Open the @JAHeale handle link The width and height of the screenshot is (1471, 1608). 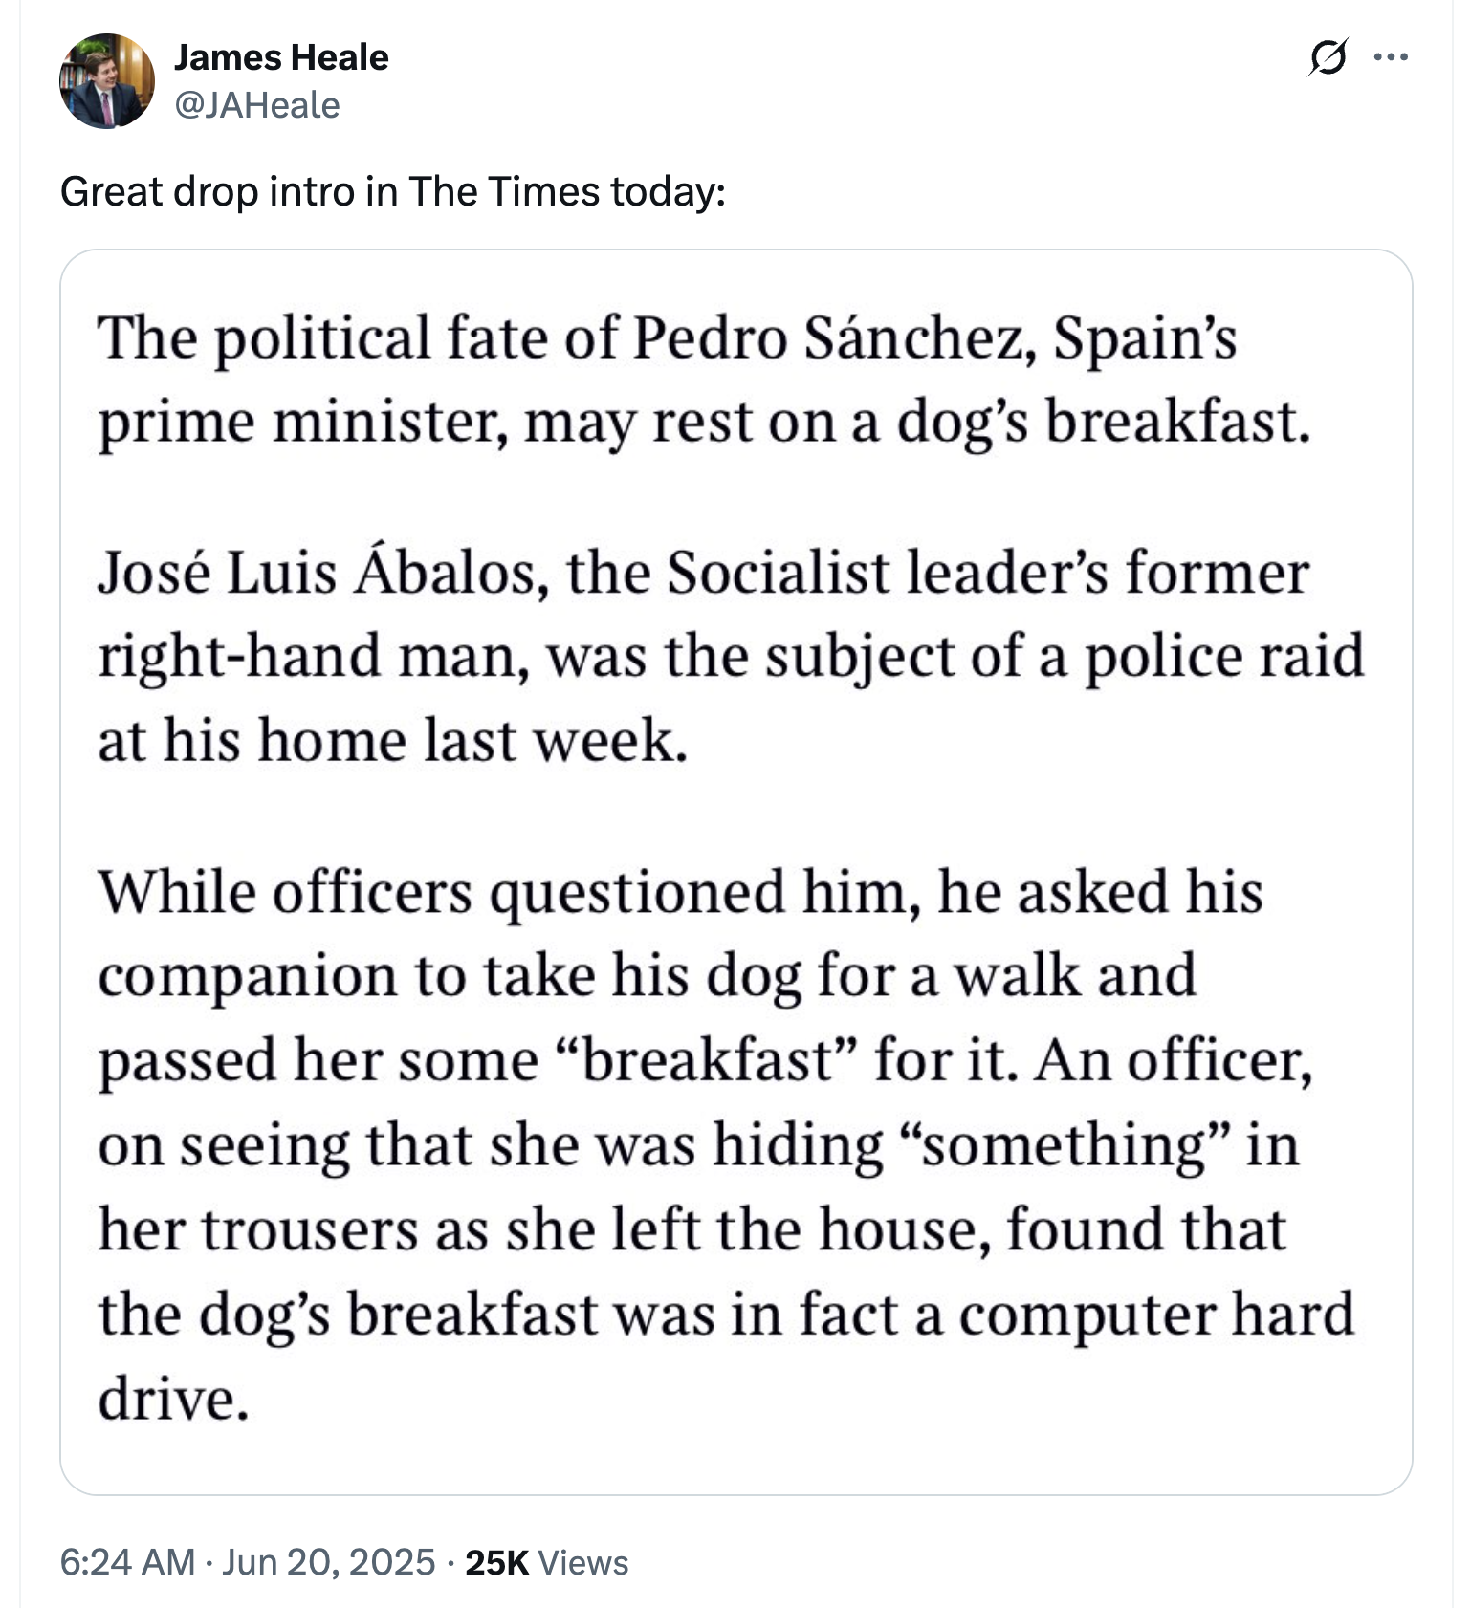[256, 105]
